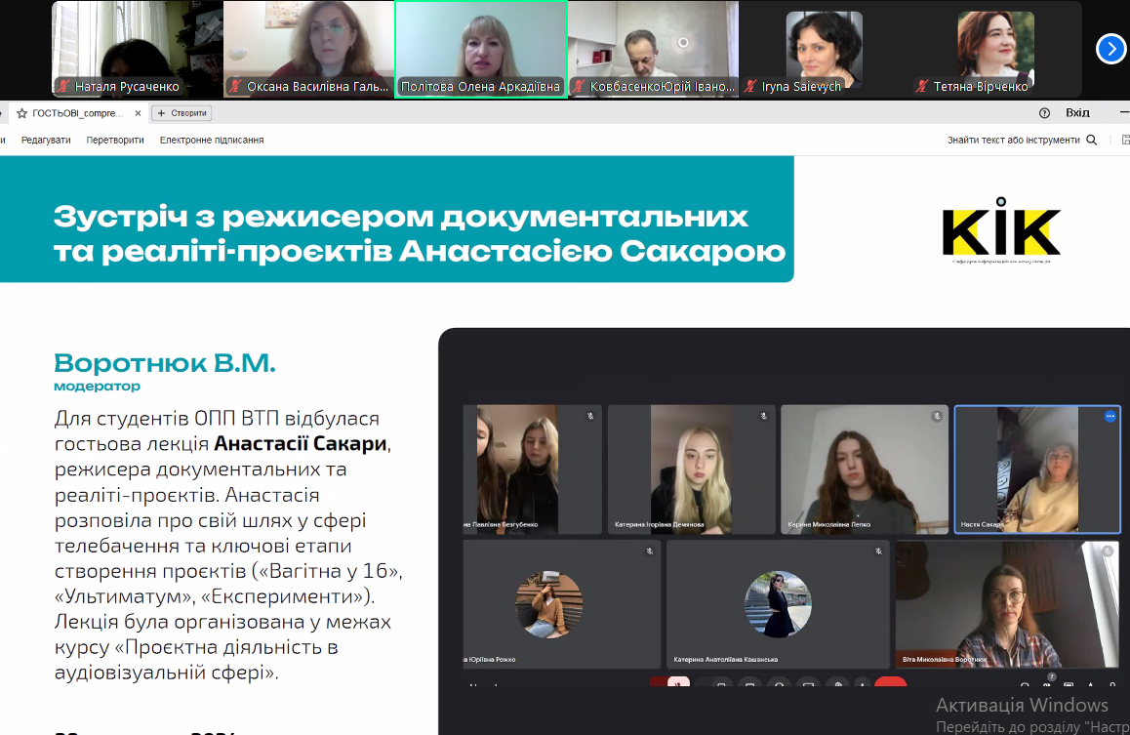1130x735 pixels.
Task: Open the Електронне підписання menu
Action: tap(212, 141)
